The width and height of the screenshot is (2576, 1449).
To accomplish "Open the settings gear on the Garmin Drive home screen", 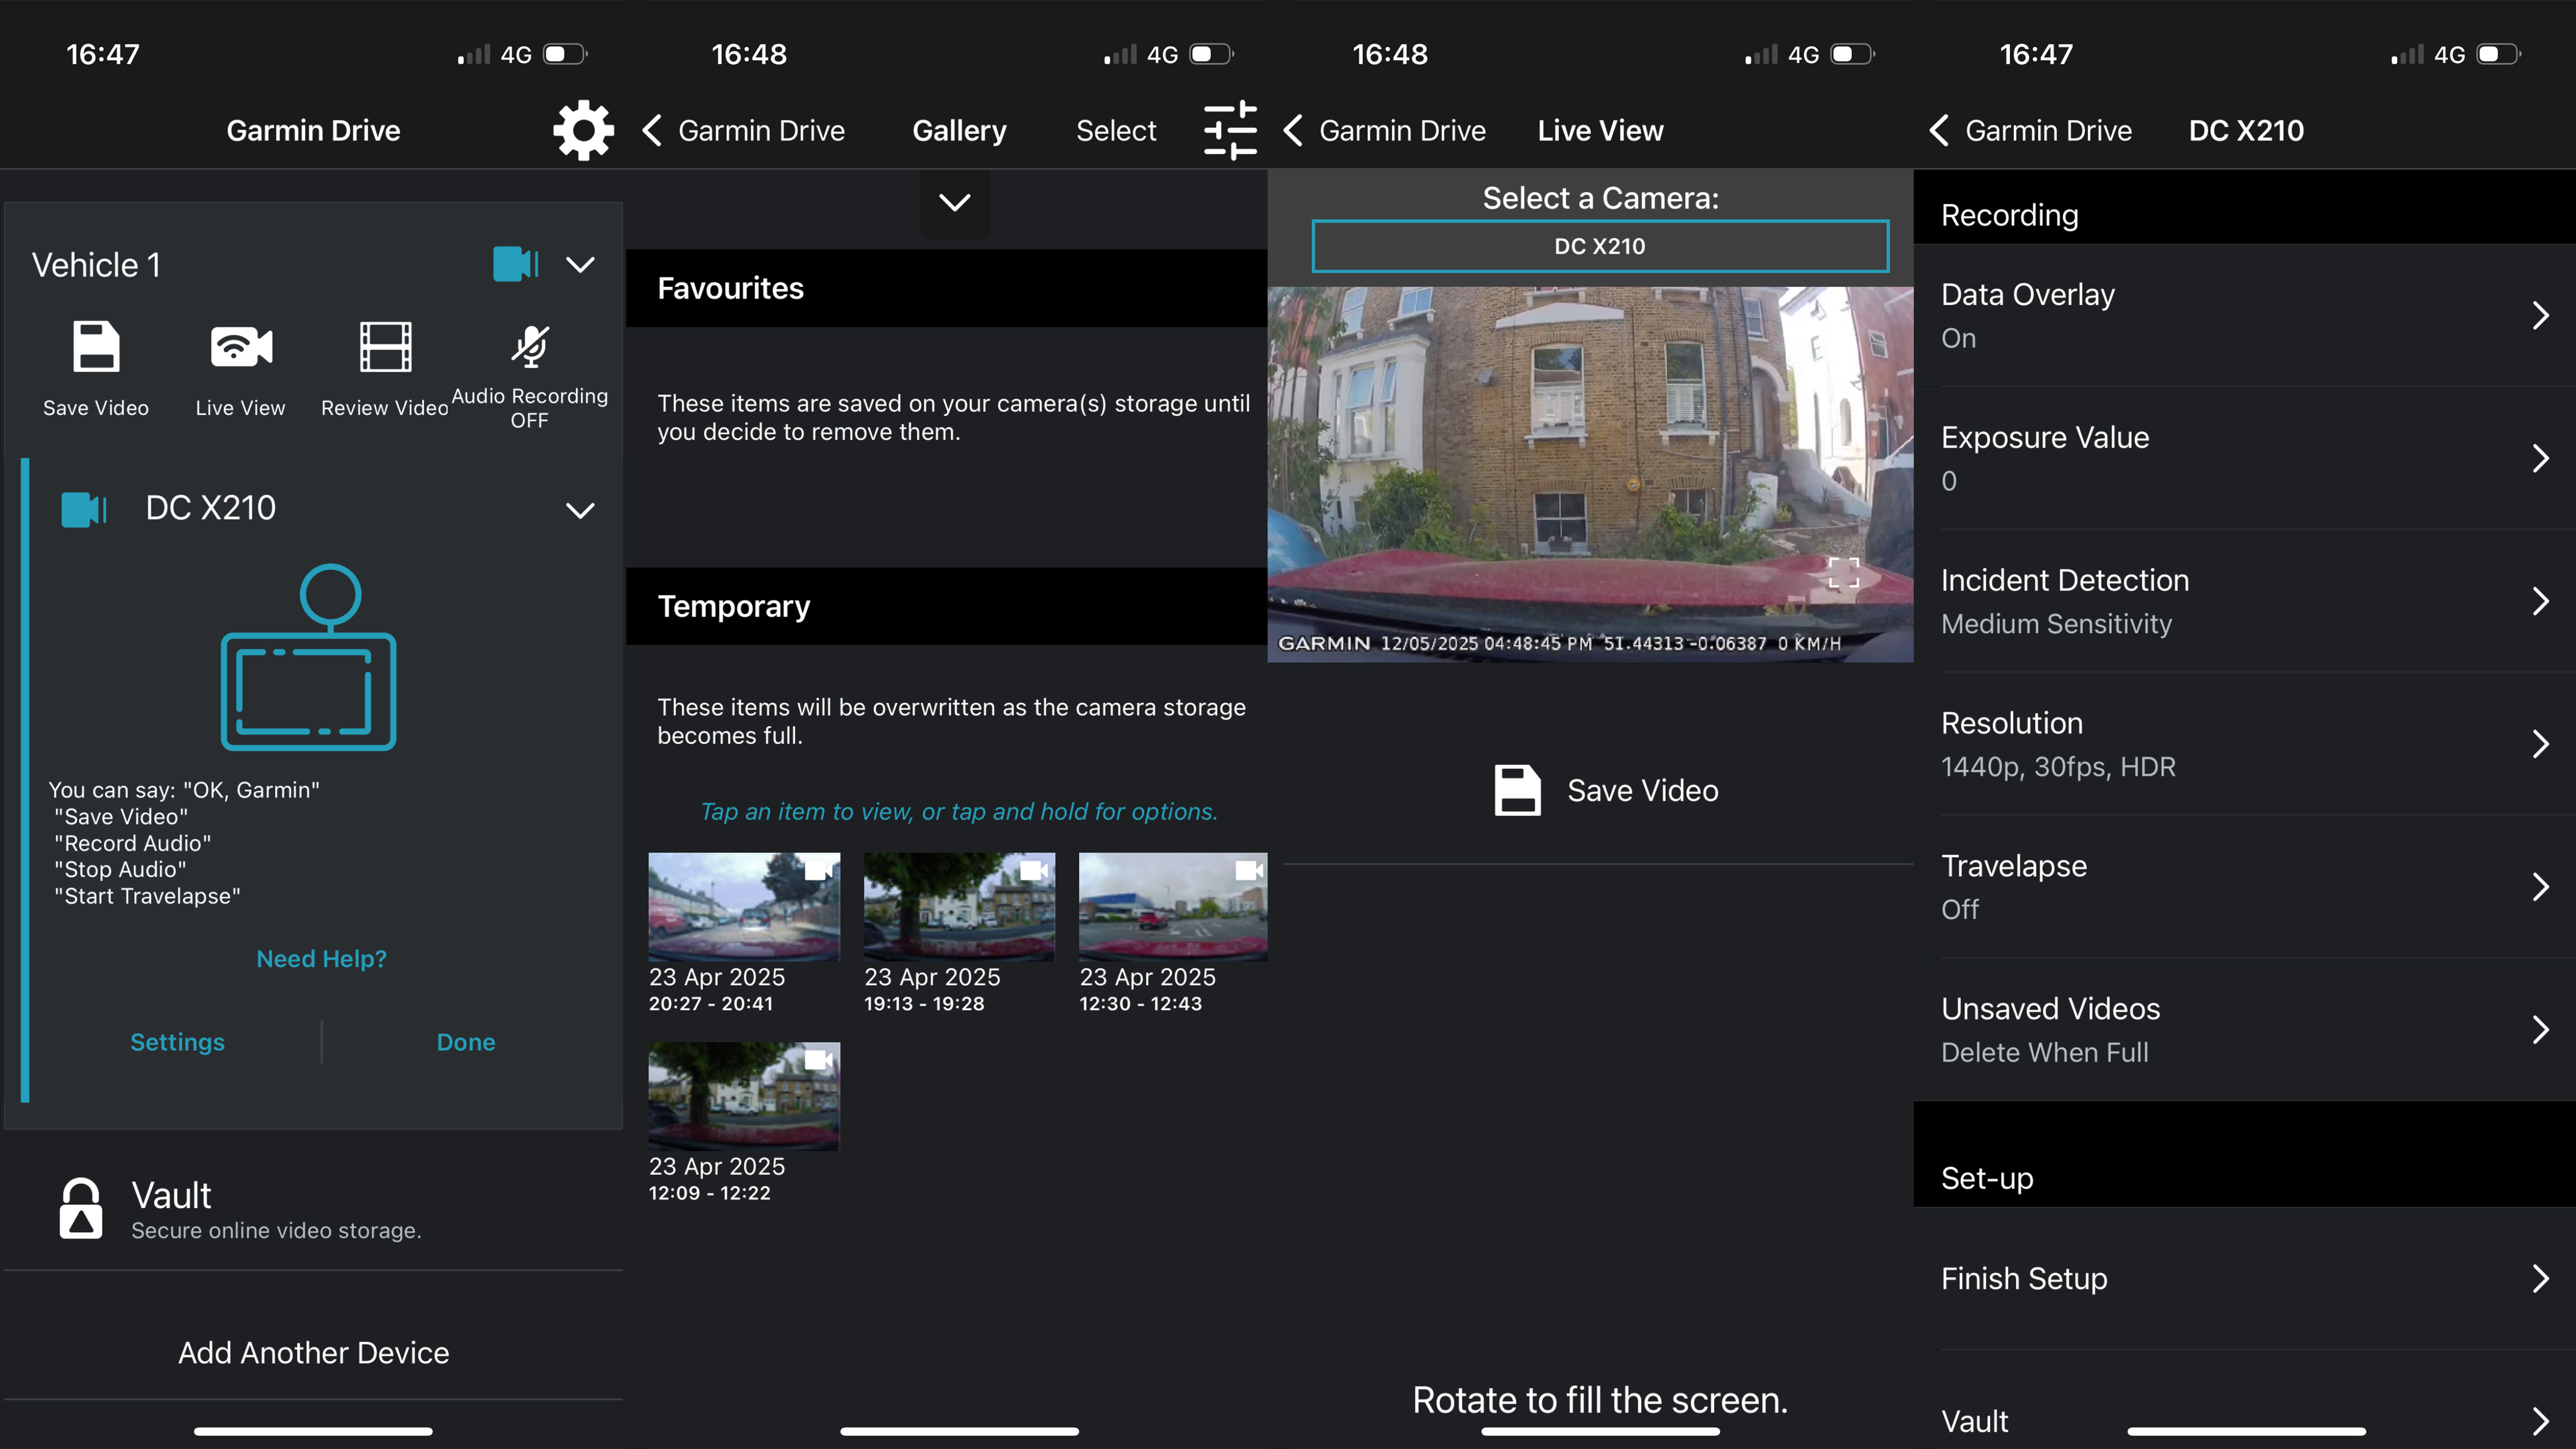I will point(583,130).
